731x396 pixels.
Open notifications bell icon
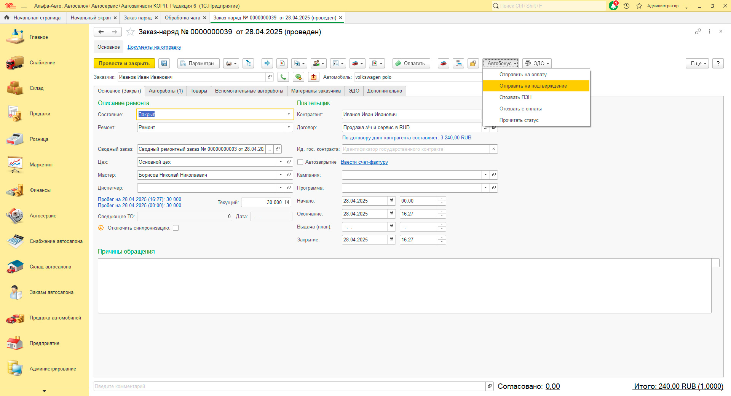(x=613, y=6)
